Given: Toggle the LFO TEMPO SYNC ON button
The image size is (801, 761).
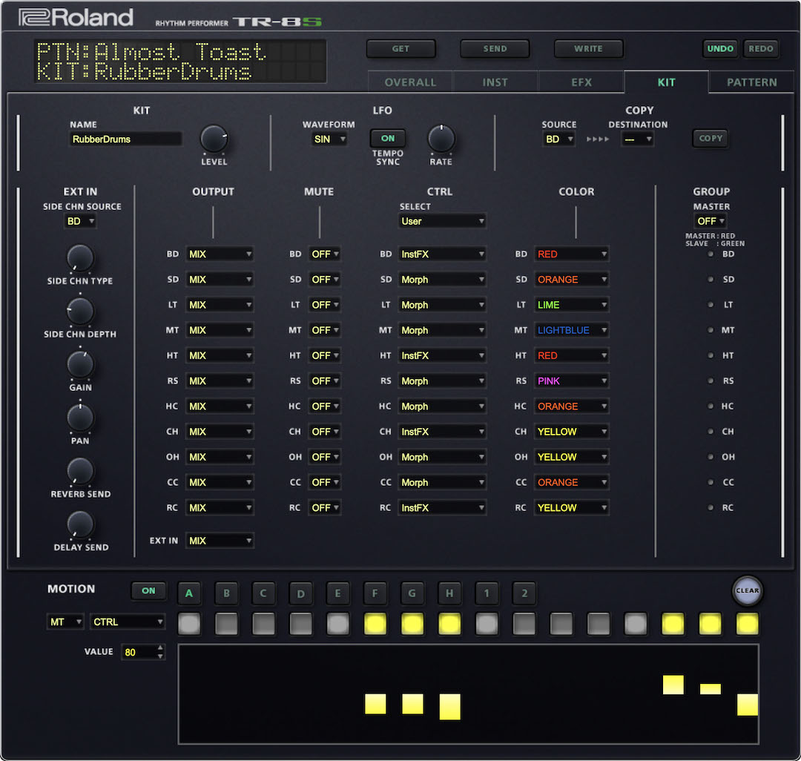Looking at the screenshot, I should (388, 138).
